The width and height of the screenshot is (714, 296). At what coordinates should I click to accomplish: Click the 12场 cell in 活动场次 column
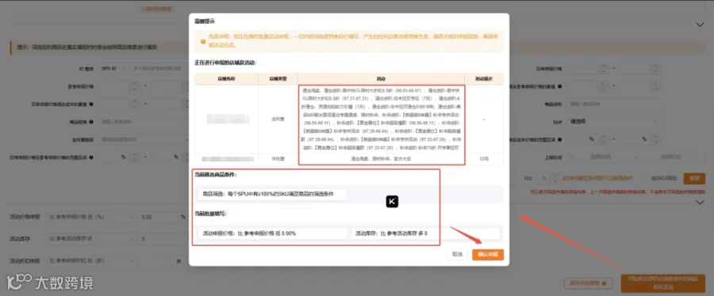(484, 159)
